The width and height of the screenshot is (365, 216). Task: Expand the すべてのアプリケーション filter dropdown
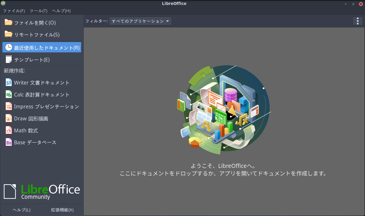click(140, 21)
